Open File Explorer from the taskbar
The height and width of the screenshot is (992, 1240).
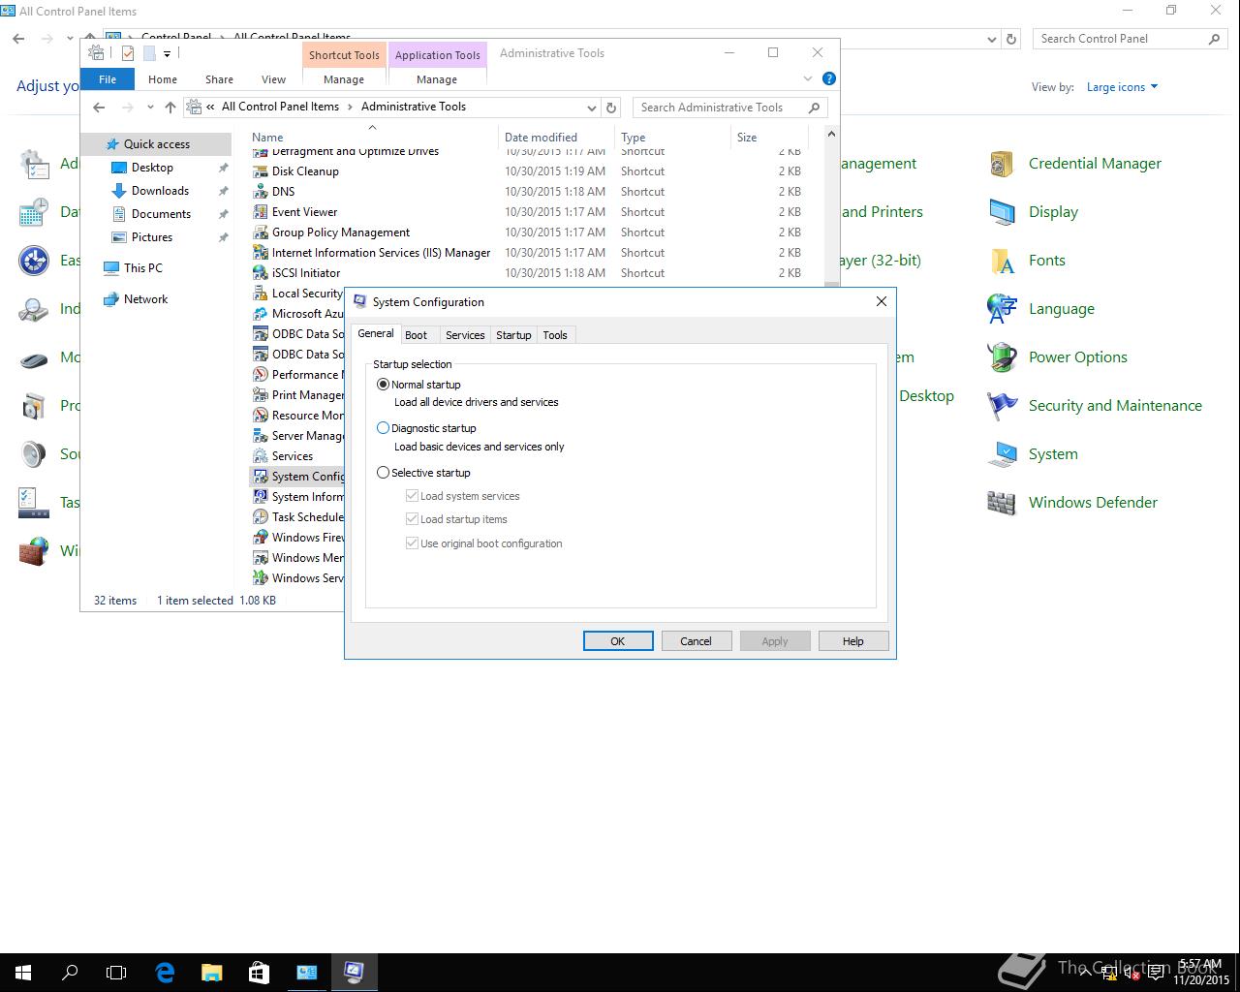(211, 972)
